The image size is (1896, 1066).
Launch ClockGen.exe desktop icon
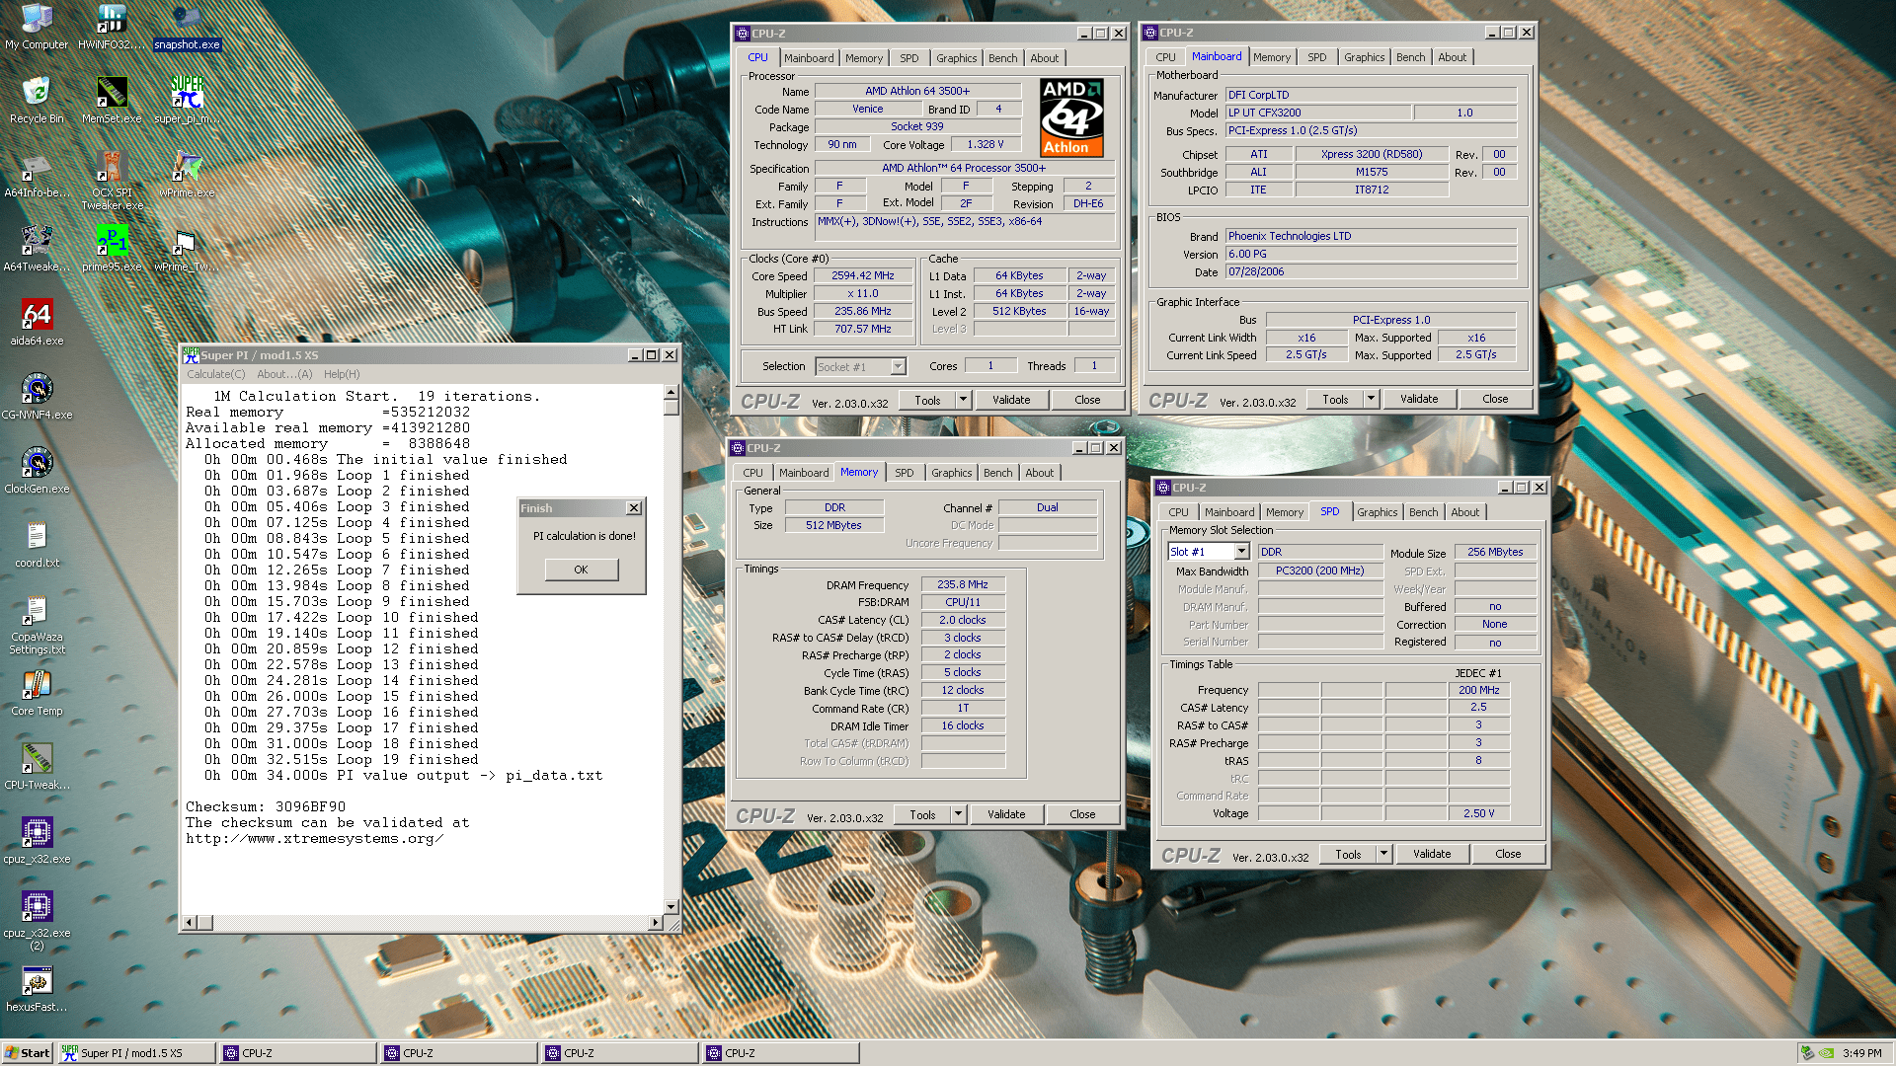(x=37, y=470)
